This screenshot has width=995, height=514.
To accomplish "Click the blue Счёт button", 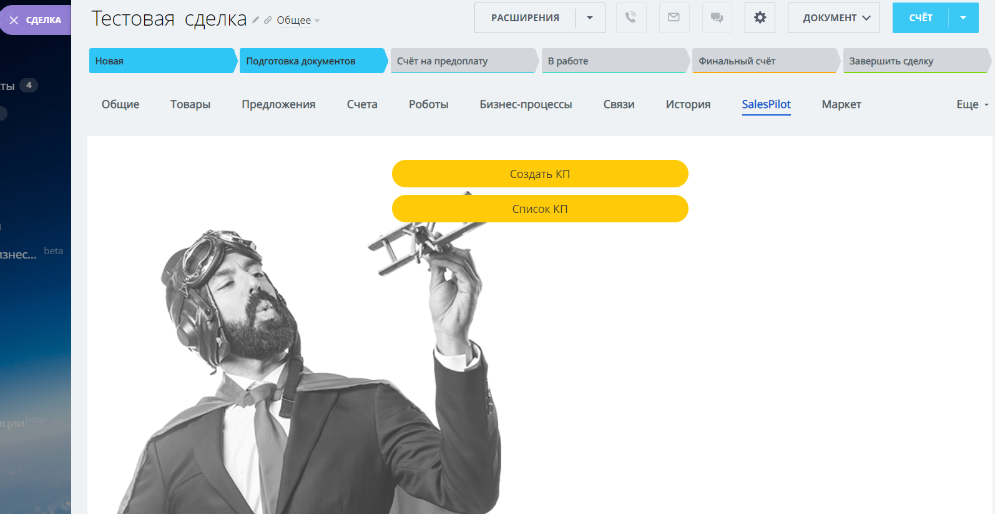I will [x=921, y=17].
